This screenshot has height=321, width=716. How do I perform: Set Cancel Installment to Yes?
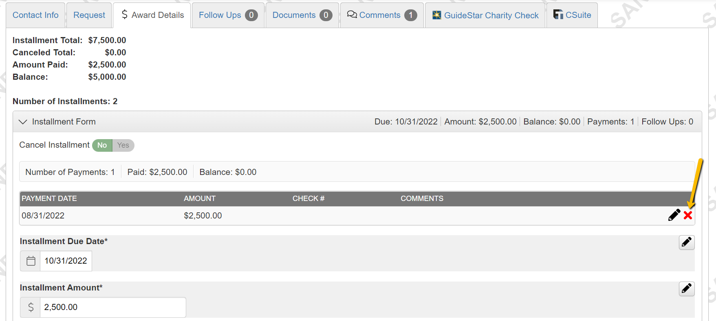pos(123,145)
